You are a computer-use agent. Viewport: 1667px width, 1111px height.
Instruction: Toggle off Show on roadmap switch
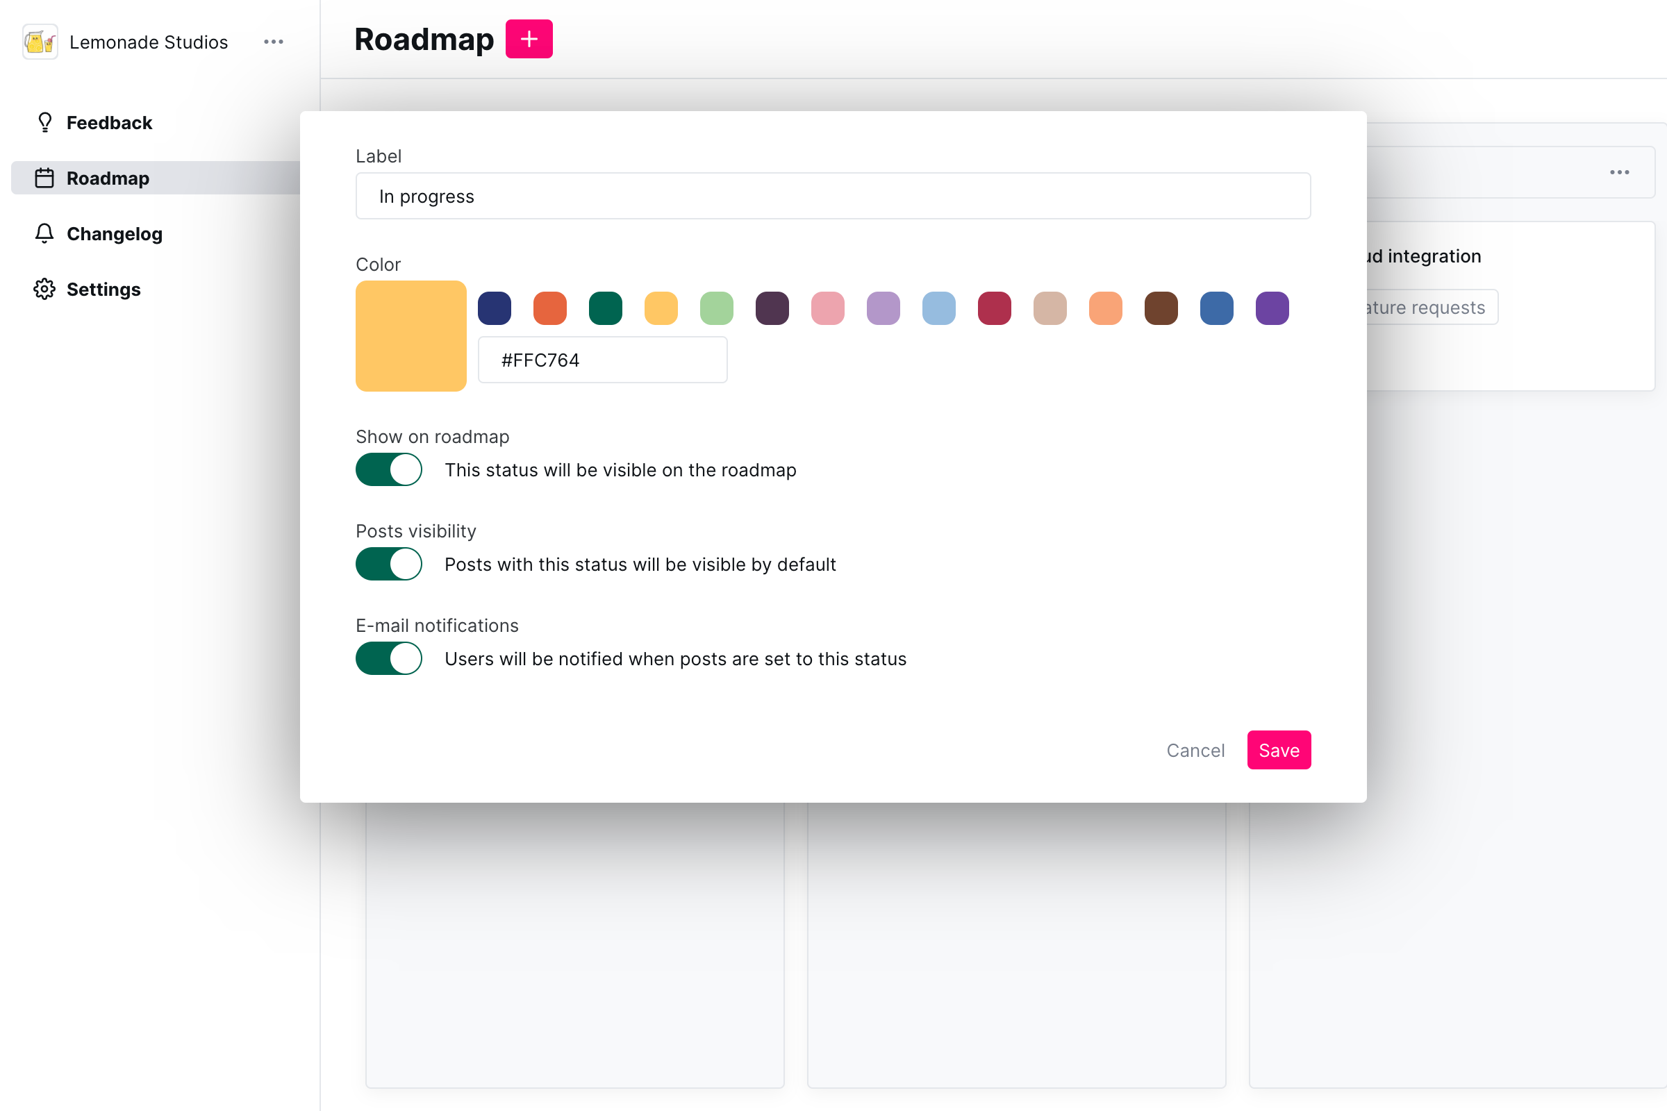click(389, 470)
